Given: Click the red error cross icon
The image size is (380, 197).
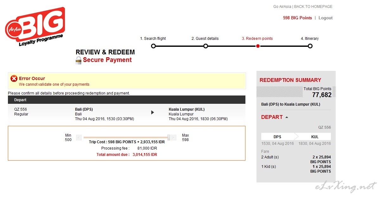Looking at the screenshot, I should click(14, 79).
